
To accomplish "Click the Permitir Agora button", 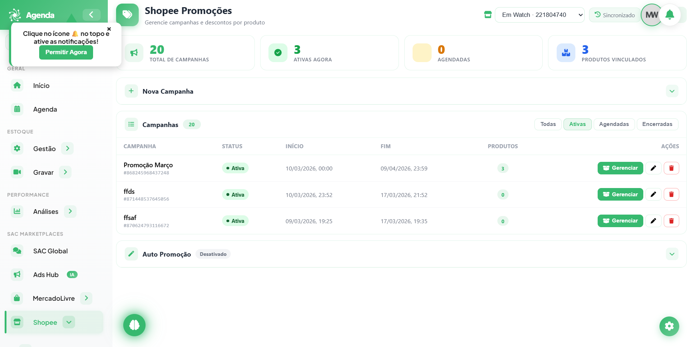I will [x=66, y=52].
